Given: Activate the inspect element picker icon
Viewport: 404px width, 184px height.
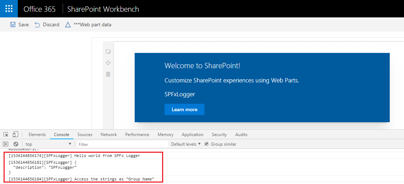Looking at the screenshot, I should [x=6, y=135].
